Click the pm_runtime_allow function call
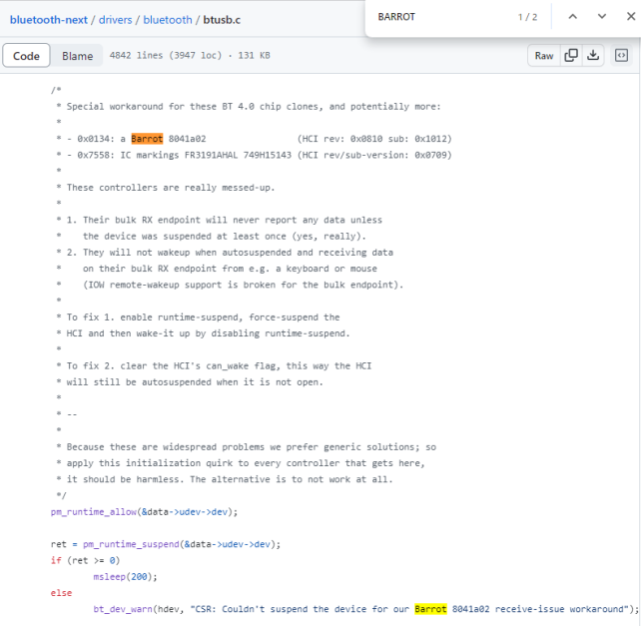Screen dimensions: 641x626 [94, 512]
